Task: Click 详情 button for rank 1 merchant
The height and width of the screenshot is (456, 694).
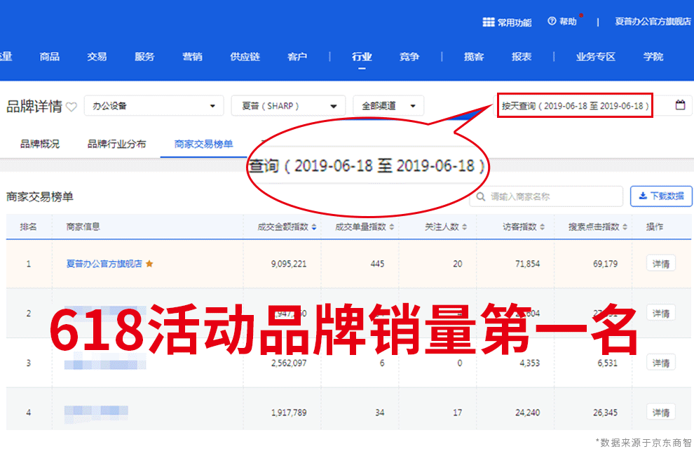Action: point(660,264)
